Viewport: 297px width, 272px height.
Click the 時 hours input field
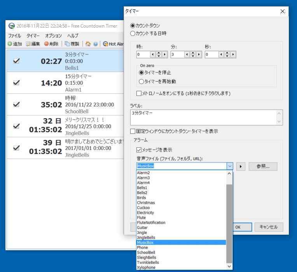(143, 54)
